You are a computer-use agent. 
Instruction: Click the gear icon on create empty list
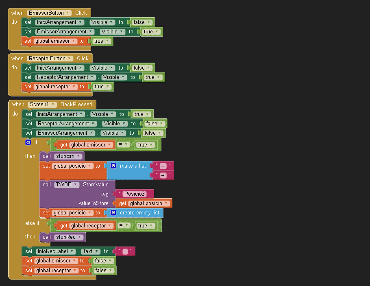[113, 213]
